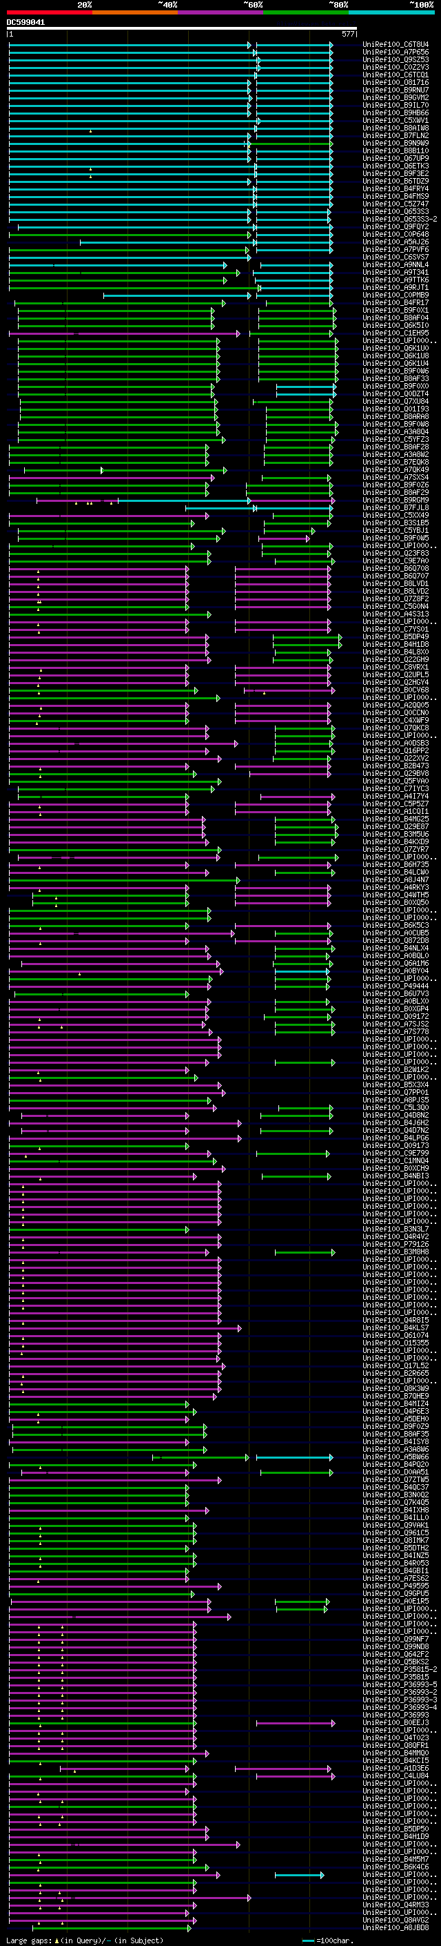This screenshot has width=441, height=1946.
Task: Open hit UniRef100_B9RNU7
Action: click(395, 90)
